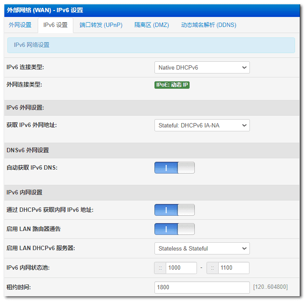The image size is (305, 301).
Task: Toggle the 自动获取 IPv6 DNS switch
Action: coord(174,168)
